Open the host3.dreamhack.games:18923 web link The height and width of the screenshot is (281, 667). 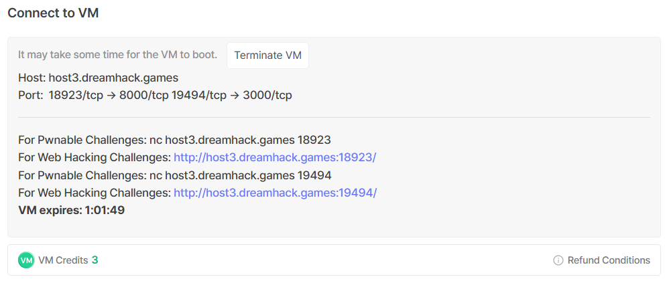coord(275,158)
